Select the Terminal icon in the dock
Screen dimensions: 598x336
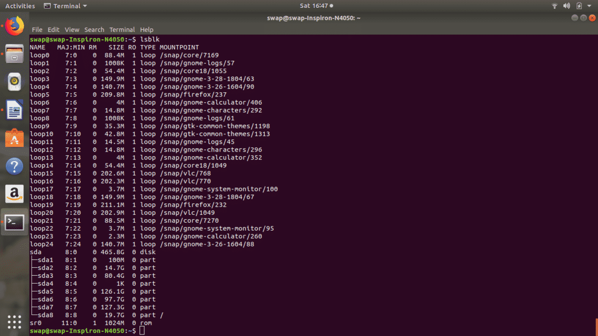[x=15, y=222]
